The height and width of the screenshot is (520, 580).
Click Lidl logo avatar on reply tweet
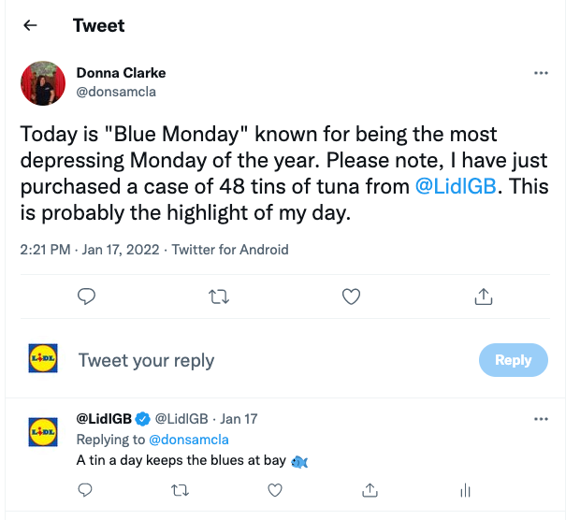[43, 431]
